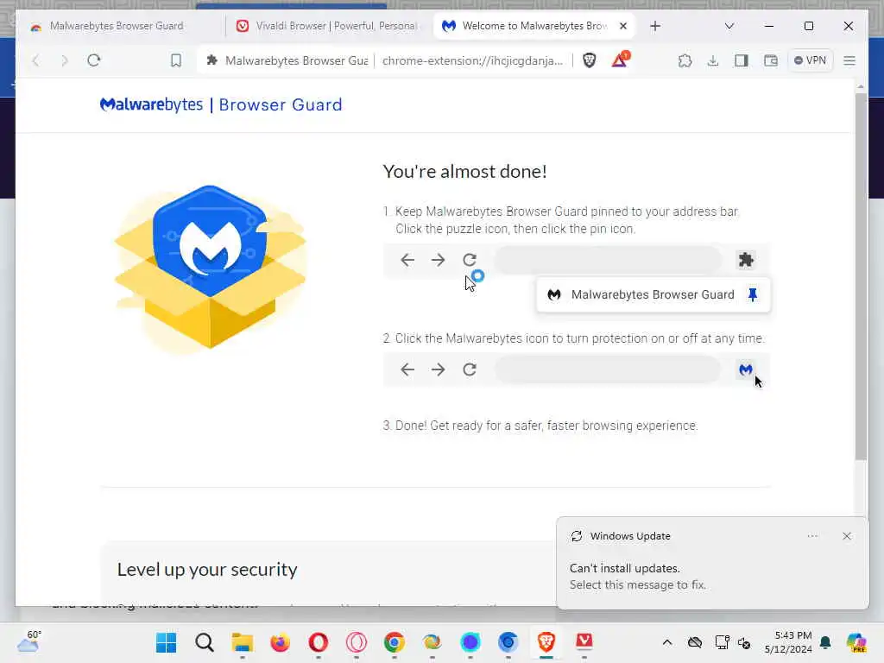Open the weather widget showing 60°
The image size is (884, 663).
click(x=29, y=641)
